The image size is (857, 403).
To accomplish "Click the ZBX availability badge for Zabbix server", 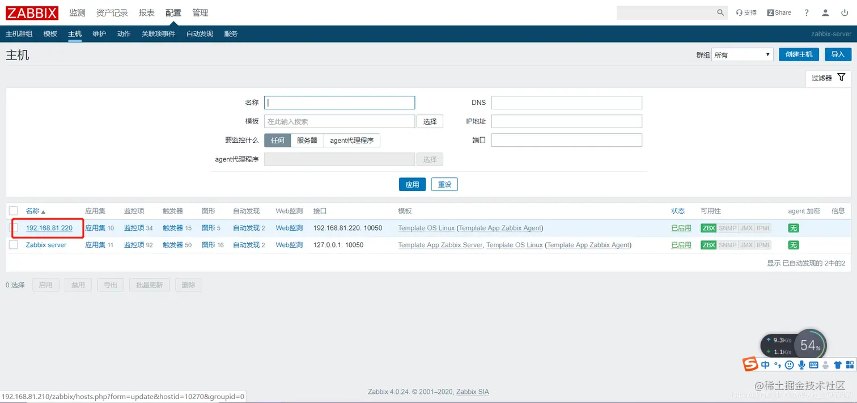I will point(708,245).
